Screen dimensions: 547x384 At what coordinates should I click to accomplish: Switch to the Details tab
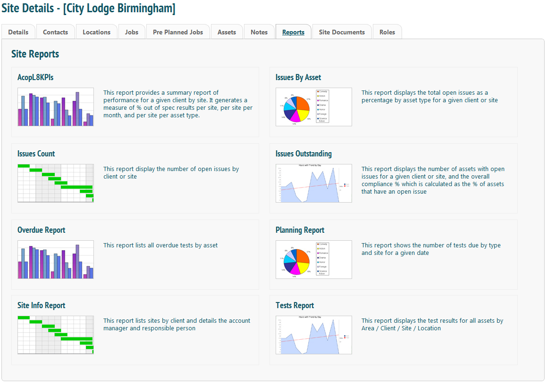[x=18, y=32]
